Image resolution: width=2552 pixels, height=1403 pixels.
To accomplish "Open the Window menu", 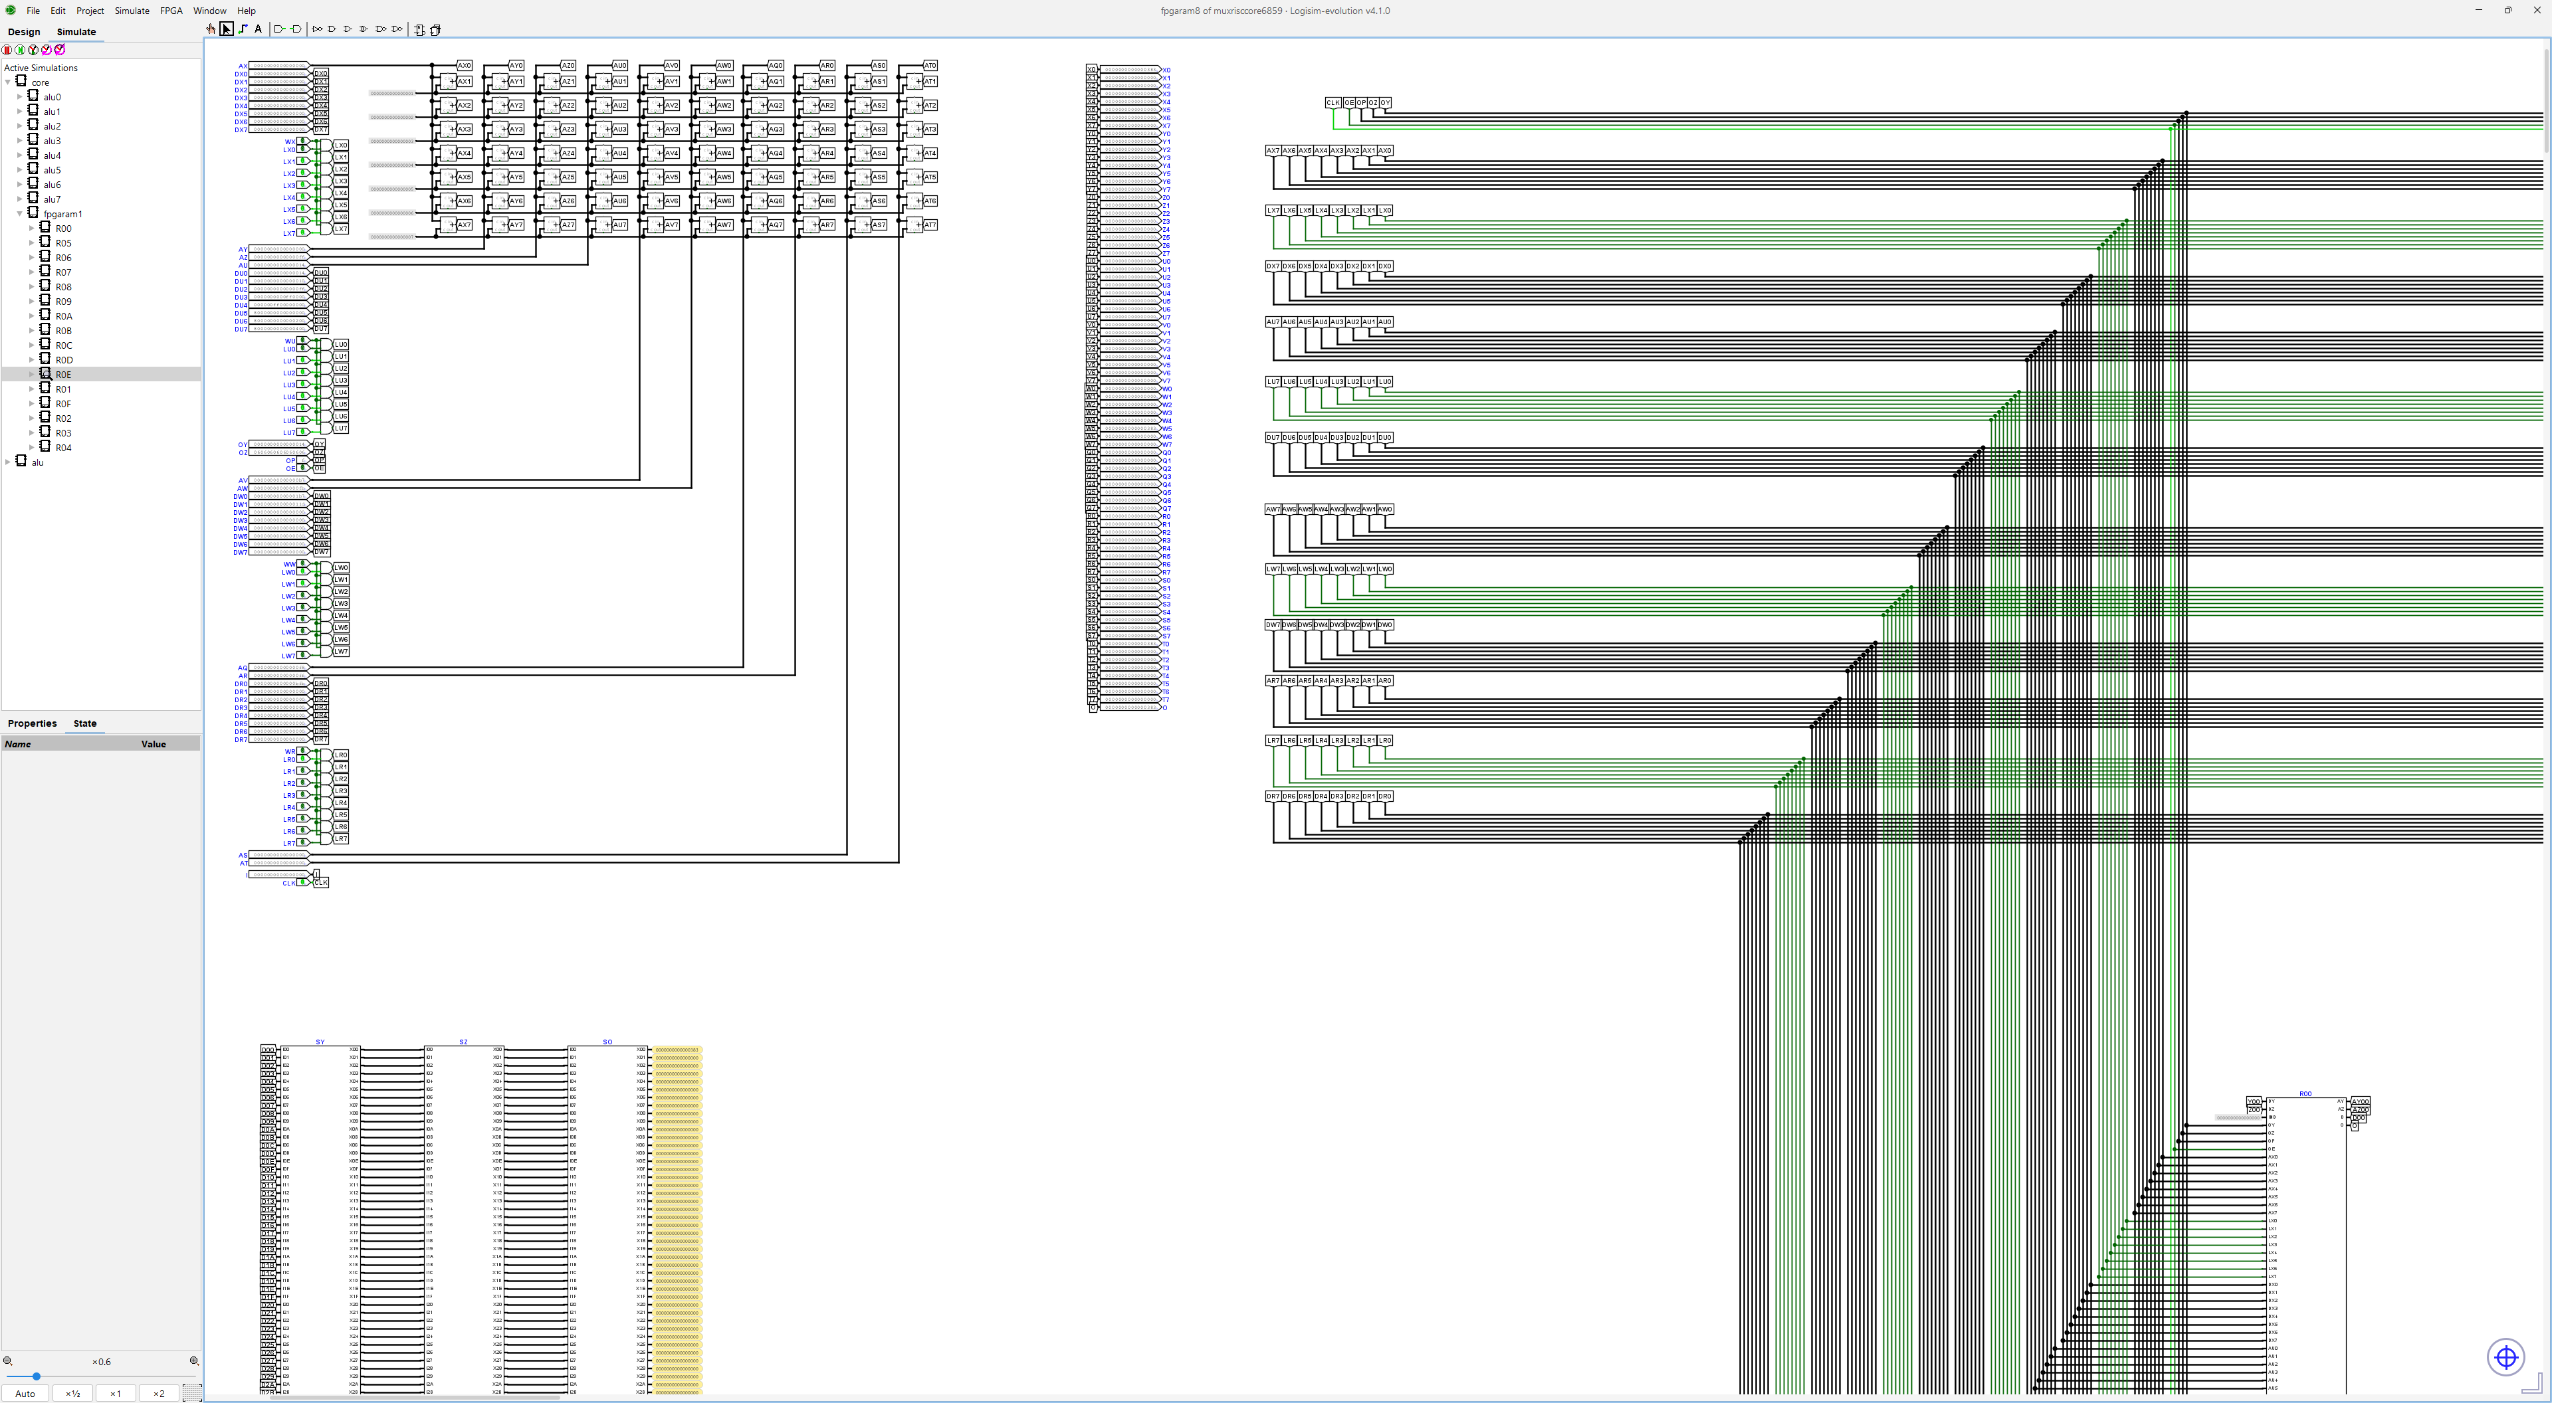I will (210, 11).
